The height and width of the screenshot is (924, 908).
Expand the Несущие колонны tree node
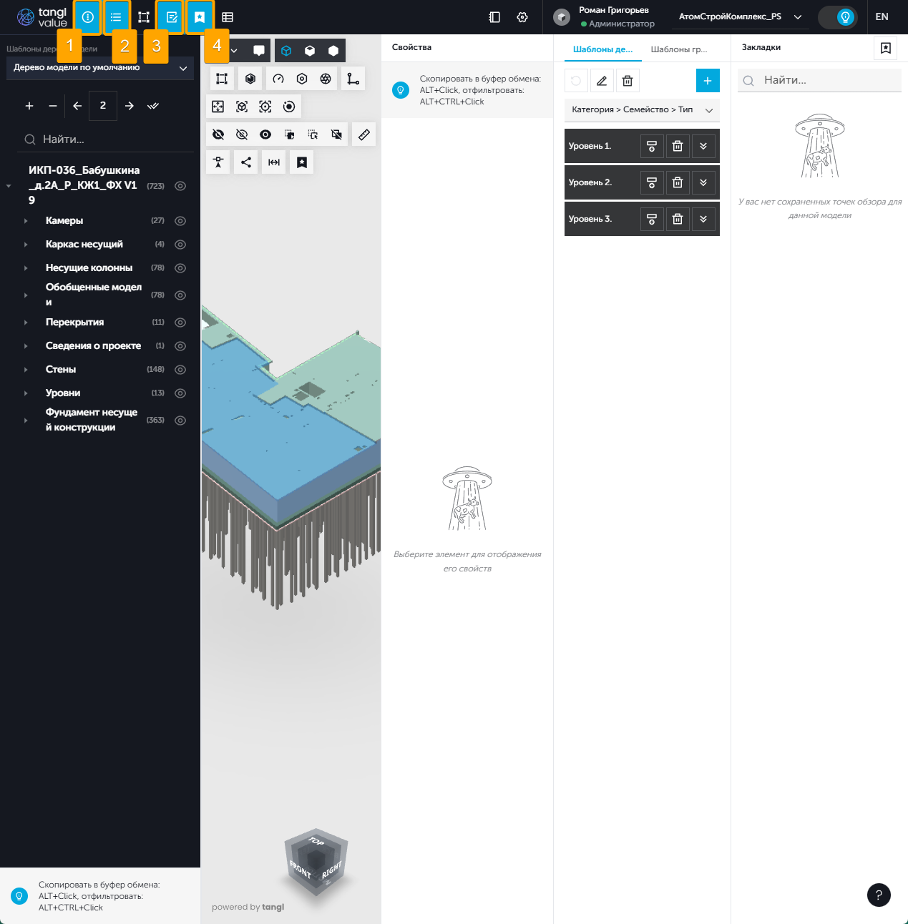click(x=26, y=268)
